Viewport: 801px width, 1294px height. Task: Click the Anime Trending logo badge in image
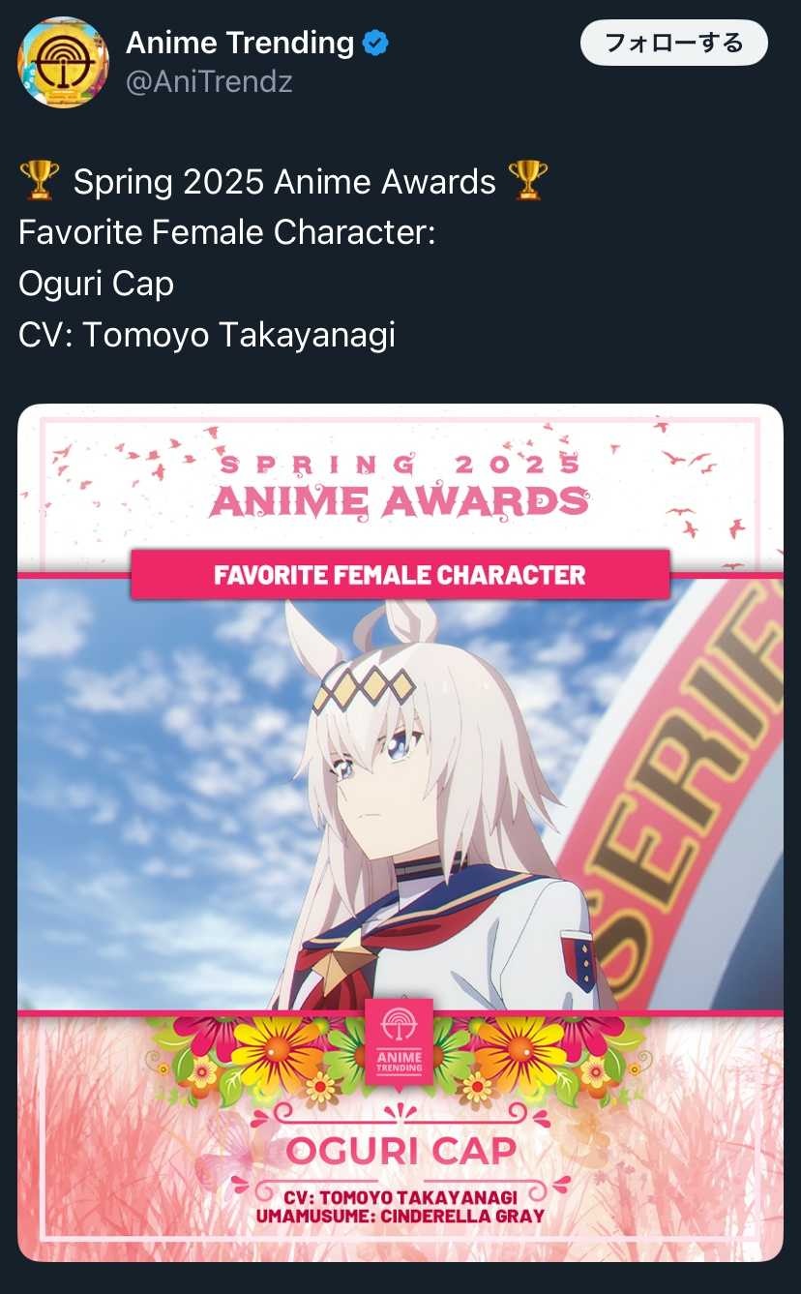400,1040
